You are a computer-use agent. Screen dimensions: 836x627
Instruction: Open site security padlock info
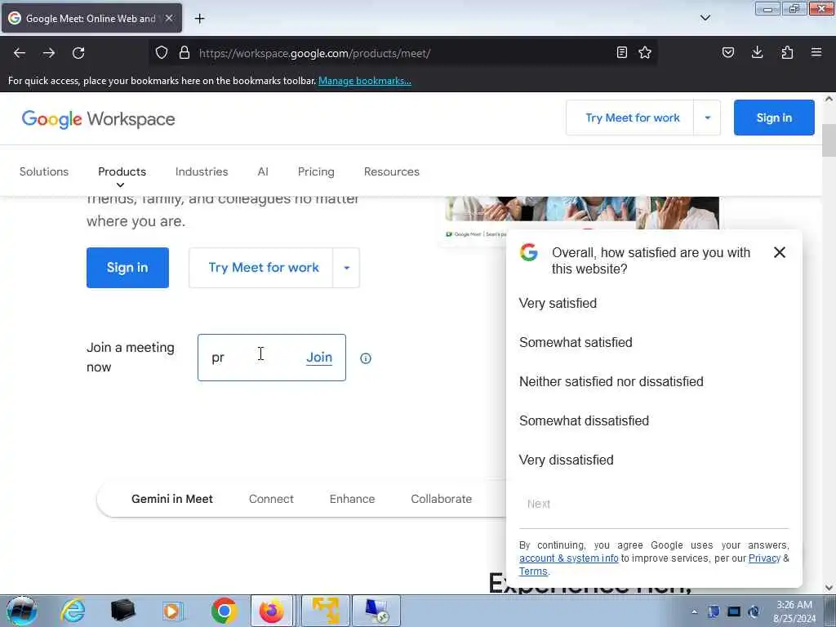185,53
